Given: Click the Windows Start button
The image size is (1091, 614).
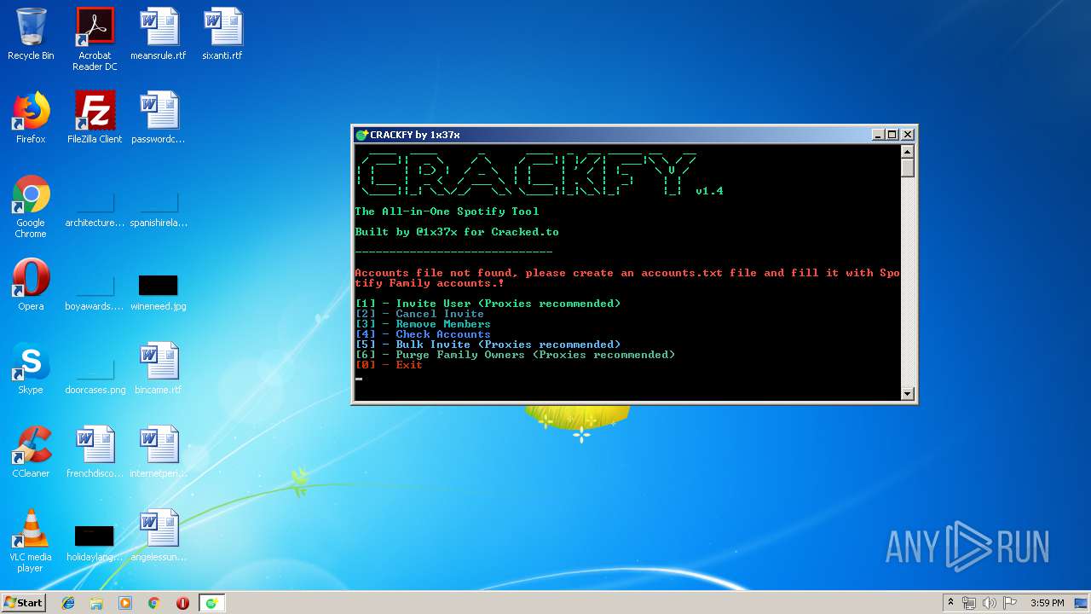Looking at the screenshot, I should (x=23, y=603).
